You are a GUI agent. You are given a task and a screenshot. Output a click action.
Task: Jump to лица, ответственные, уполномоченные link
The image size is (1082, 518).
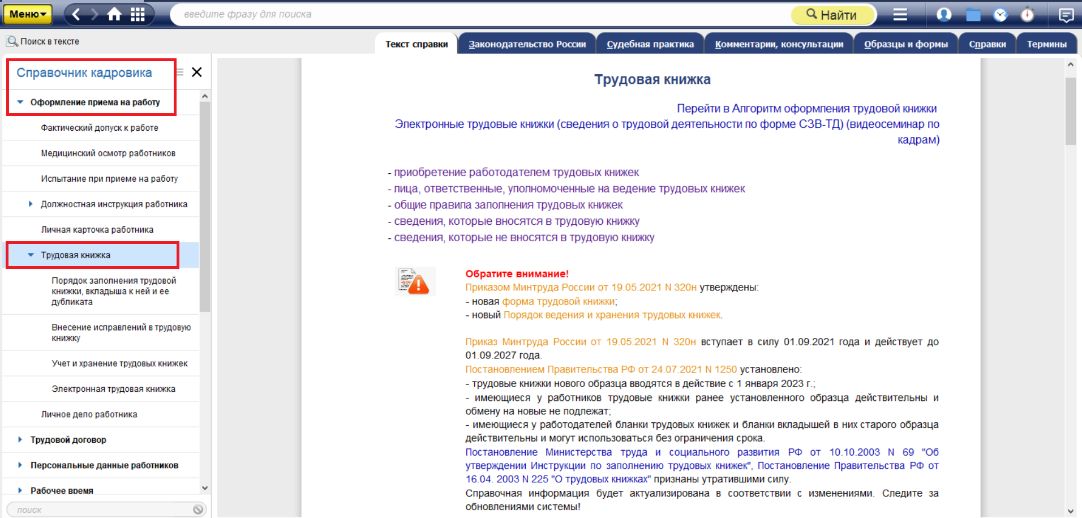point(569,189)
